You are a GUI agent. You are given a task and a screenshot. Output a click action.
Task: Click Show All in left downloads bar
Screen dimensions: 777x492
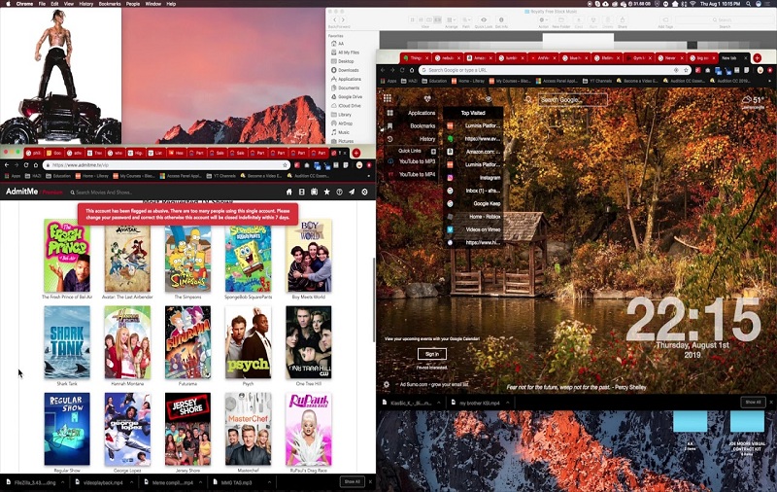point(353,481)
